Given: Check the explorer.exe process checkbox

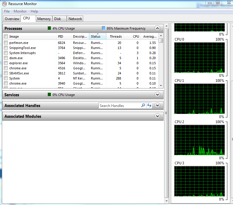Looking at the screenshot, I should [x=6, y=63].
